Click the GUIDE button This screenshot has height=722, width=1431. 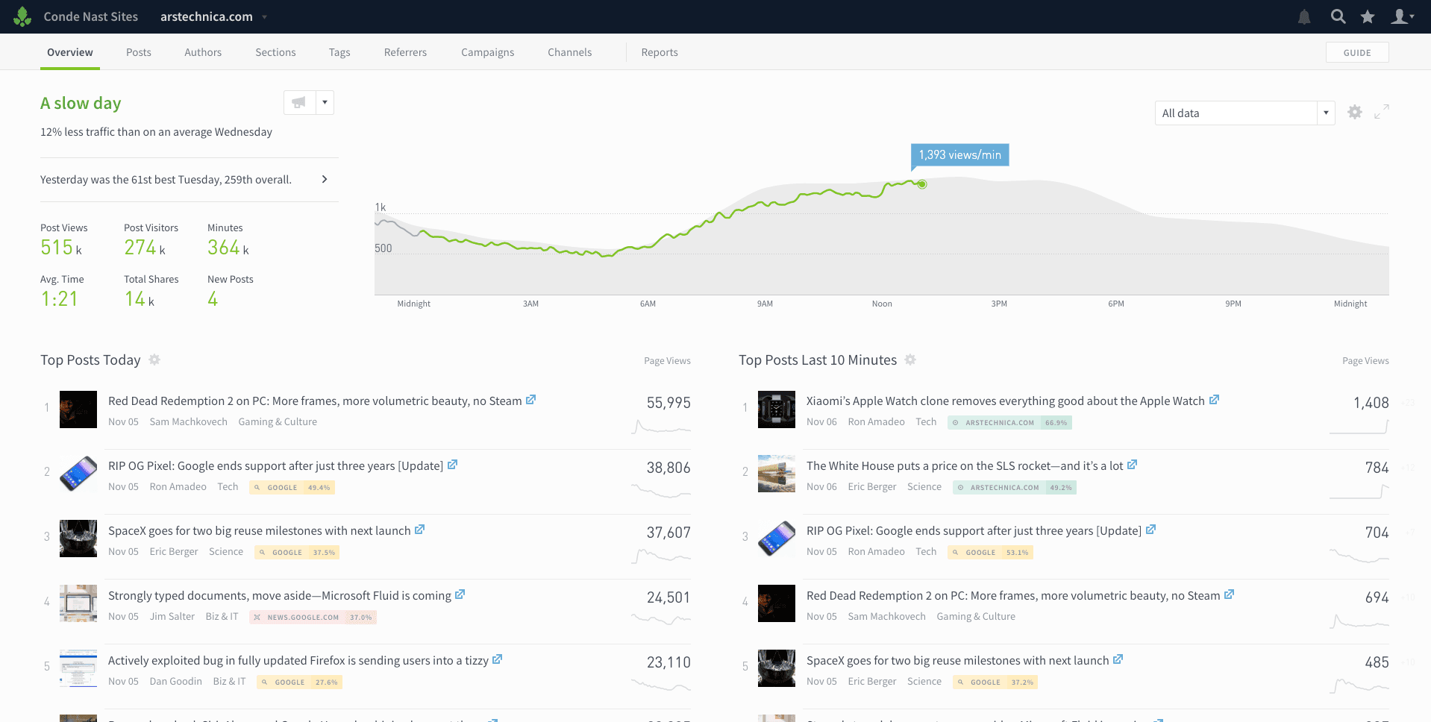point(1356,52)
